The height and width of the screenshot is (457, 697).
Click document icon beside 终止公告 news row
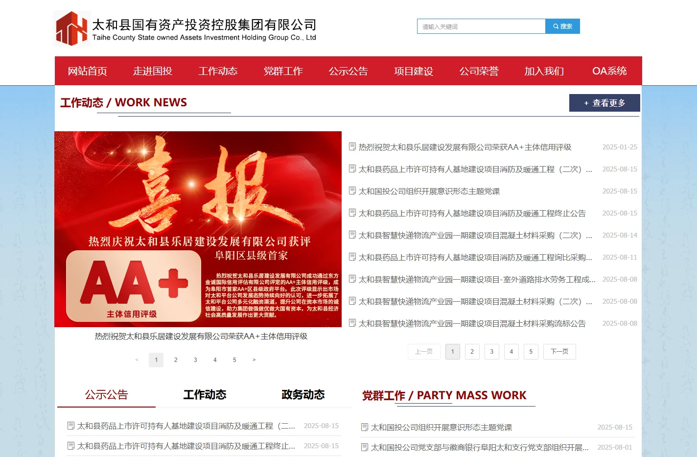pos(352,213)
